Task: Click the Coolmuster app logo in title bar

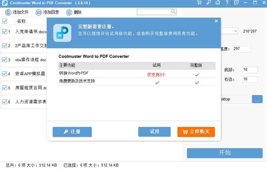Action: 5,3
